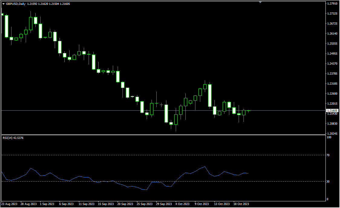This screenshot has width=340, height=208.
Task: Click the separator between chart and RSI window
Action: tap(163, 135)
